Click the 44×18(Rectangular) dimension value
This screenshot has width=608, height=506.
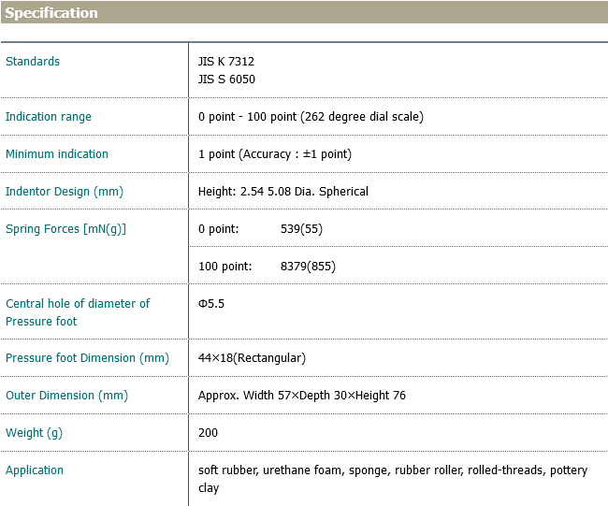(252, 358)
